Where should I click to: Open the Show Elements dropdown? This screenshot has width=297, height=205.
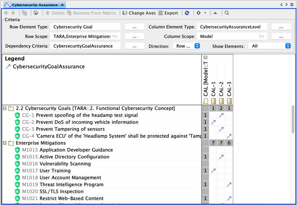[x=270, y=46]
